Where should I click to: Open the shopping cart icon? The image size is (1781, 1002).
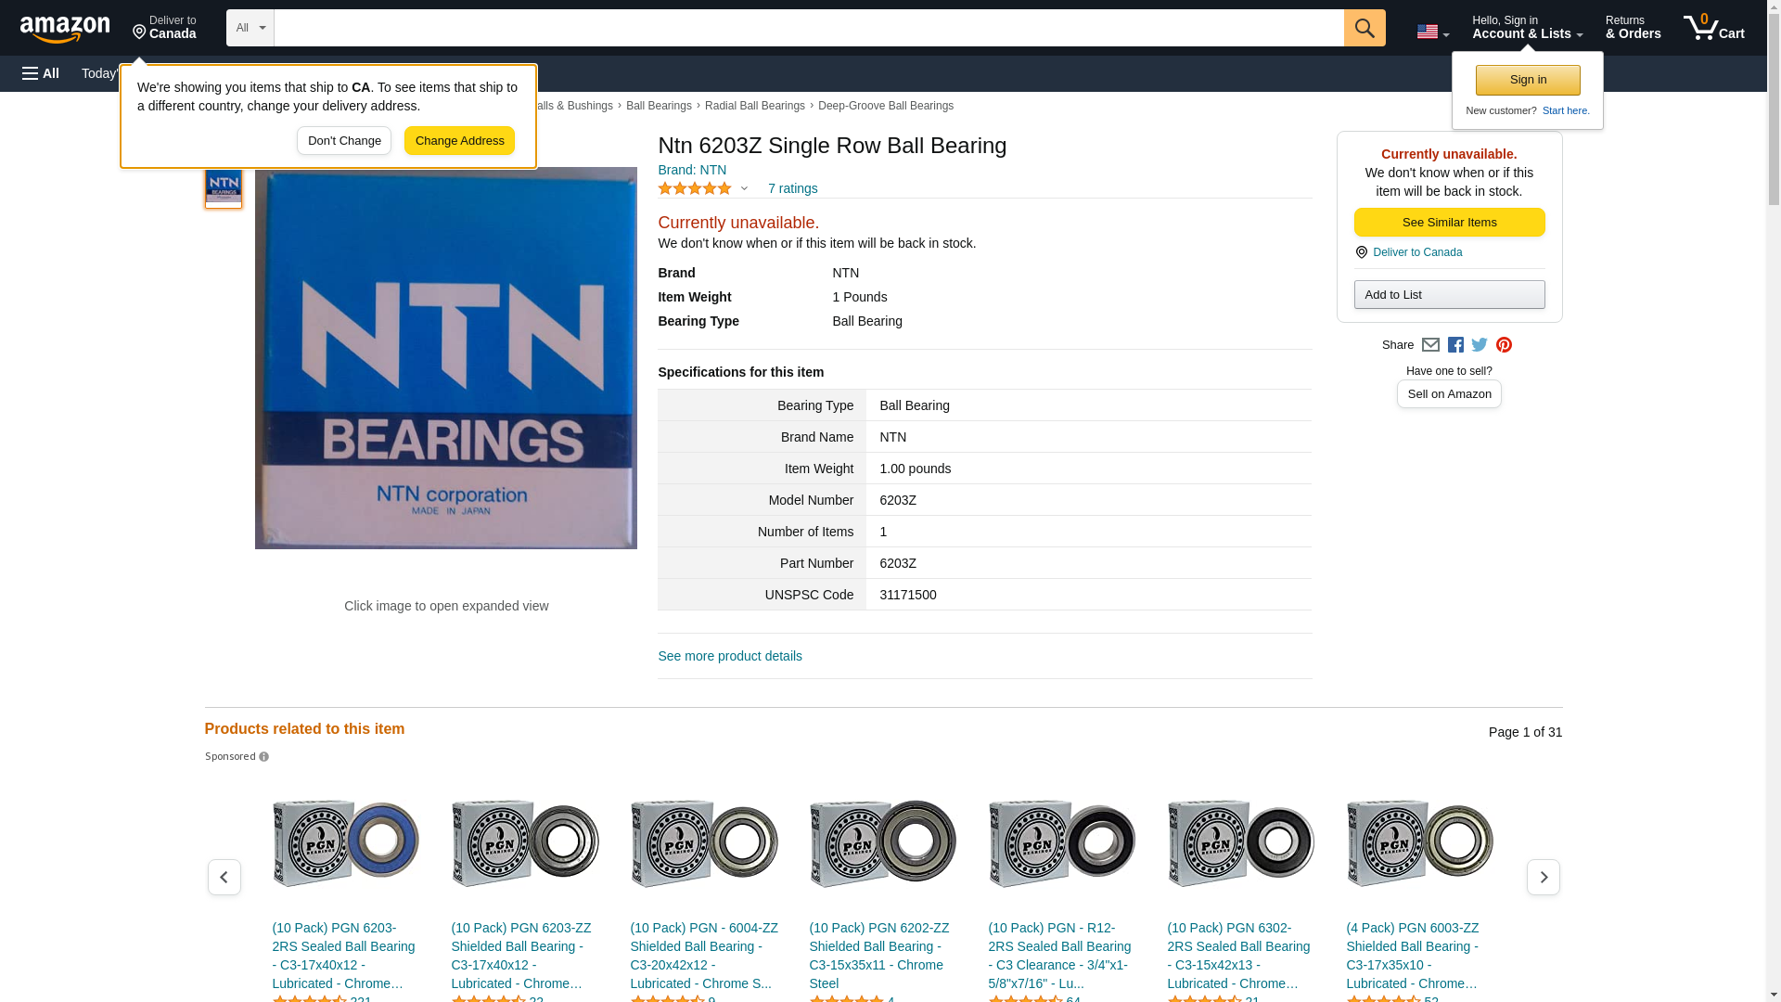pos(1712,28)
